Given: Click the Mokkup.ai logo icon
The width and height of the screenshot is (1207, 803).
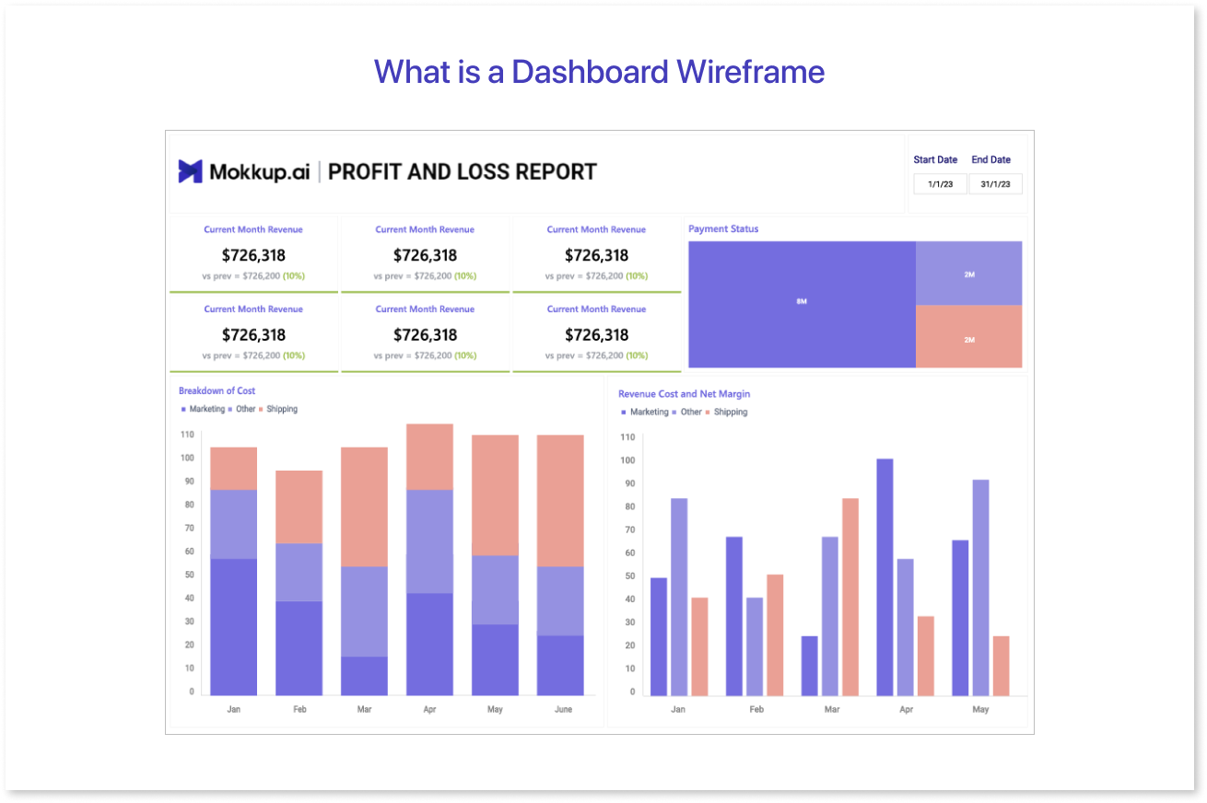Looking at the screenshot, I should [x=190, y=171].
